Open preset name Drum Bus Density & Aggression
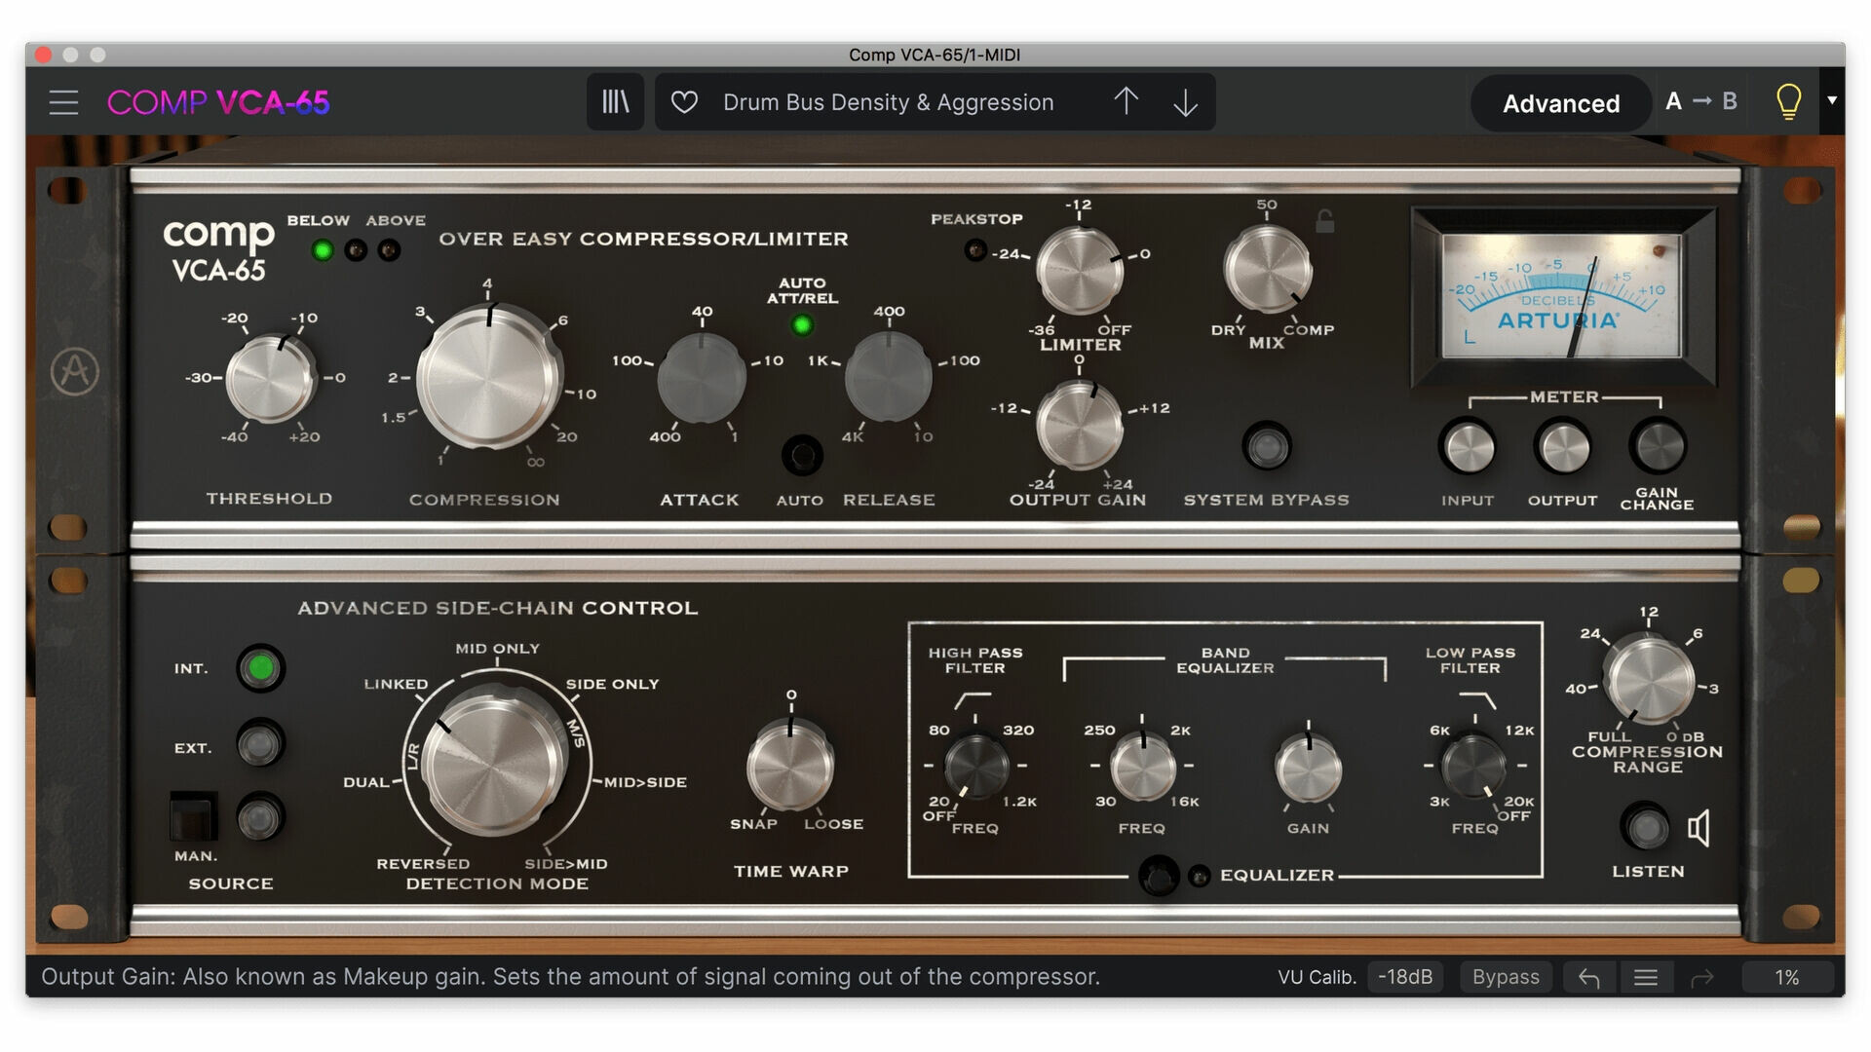The image size is (1871, 1052). pyautogui.click(x=888, y=102)
